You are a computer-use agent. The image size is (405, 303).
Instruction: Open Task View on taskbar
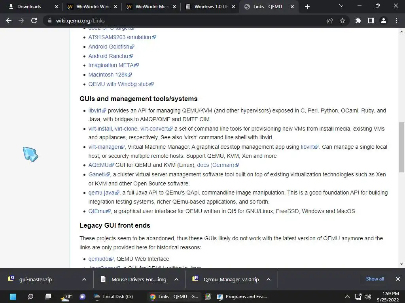pyautogui.click(x=48, y=297)
